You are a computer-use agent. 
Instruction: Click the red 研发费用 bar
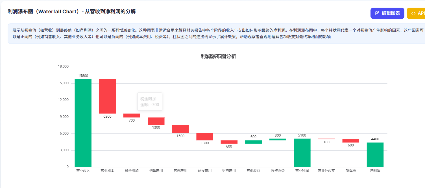pos(205,137)
